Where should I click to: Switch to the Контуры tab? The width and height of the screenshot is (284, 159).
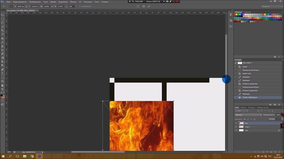tap(252, 108)
